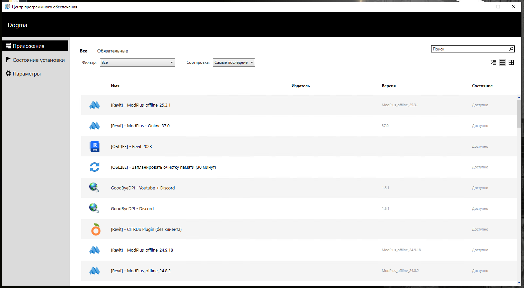Image resolution: width=524 pixels, height=288 pixels.
Task: Click the Revit 2023 application icon
Action: coord(95,146)
